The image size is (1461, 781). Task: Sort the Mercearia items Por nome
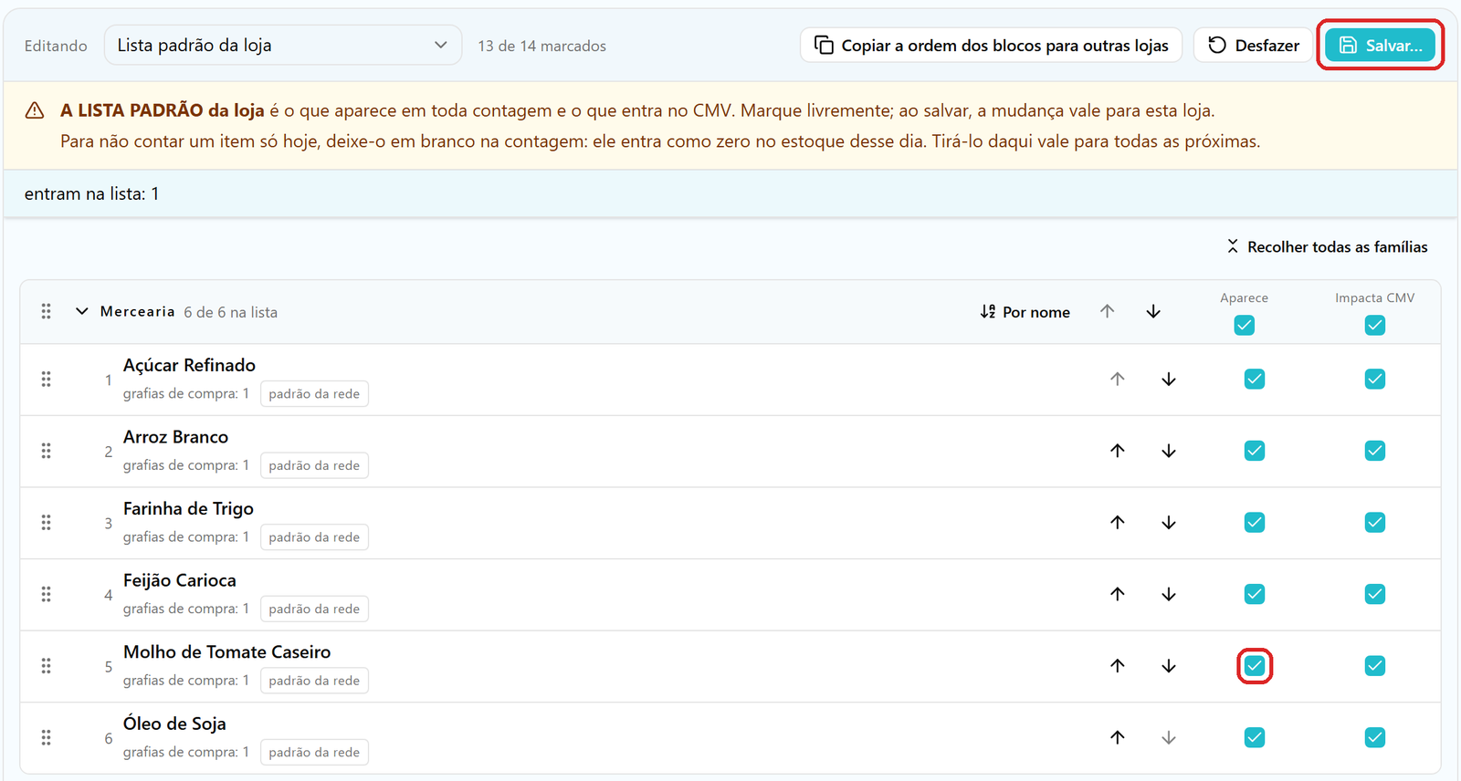pyautogui.click(x=1025, y=312)
